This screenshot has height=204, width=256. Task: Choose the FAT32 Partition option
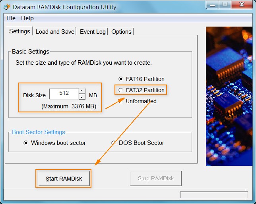click(x=121, y=90)
